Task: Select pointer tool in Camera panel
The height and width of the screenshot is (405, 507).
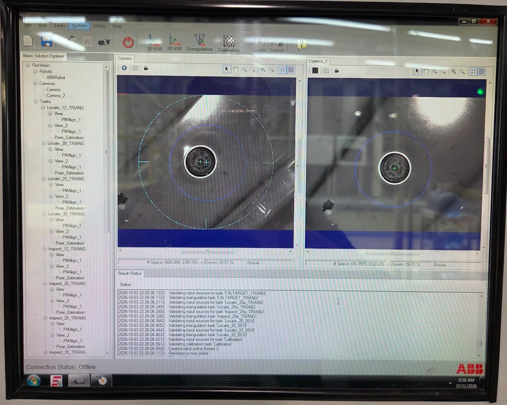Action: click(x=227, y=69)
